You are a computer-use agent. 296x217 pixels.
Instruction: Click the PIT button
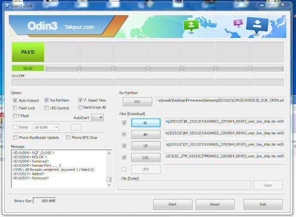137,102
